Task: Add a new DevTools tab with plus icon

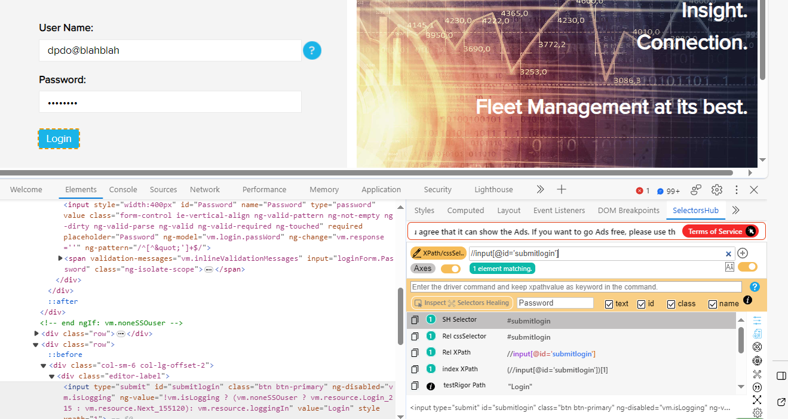Action: 562,189
